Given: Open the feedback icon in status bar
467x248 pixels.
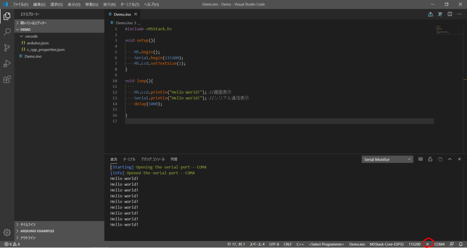Looking at the screenshot, I should pos(452,245).
